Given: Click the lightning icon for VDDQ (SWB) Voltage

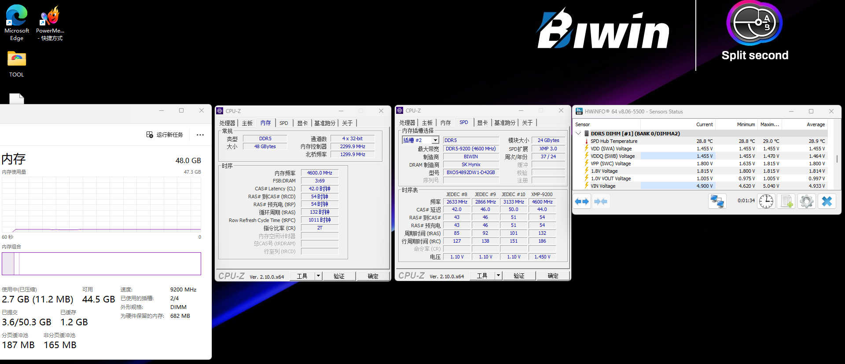Looking at the screenshot, I should pos(587,156).
